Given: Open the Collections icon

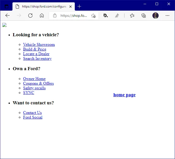Looking at the screenshot, I should click(144, 16).
